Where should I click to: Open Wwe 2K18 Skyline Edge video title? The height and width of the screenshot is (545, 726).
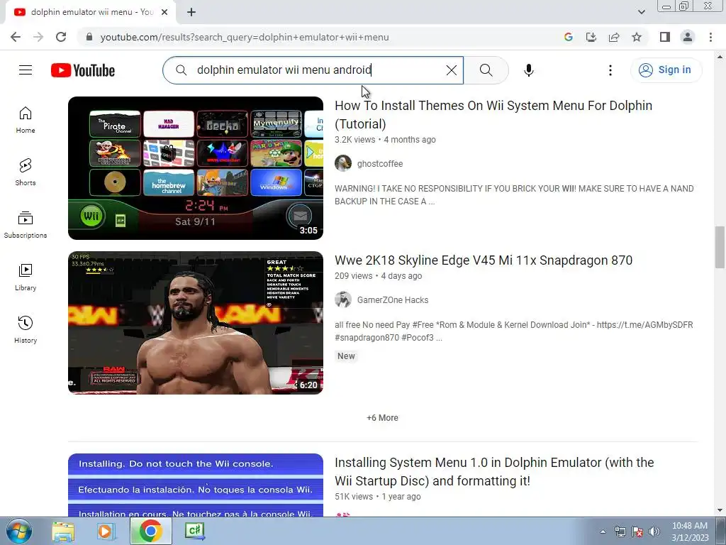tap(484, 260)
